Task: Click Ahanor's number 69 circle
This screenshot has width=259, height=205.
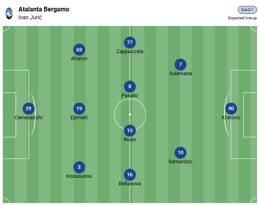Action: pos(79,50)
